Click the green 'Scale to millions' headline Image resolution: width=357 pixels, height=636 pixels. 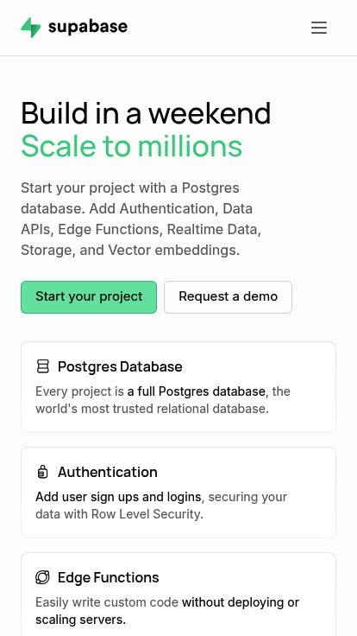pyautogui.click(x=132, y=146)
